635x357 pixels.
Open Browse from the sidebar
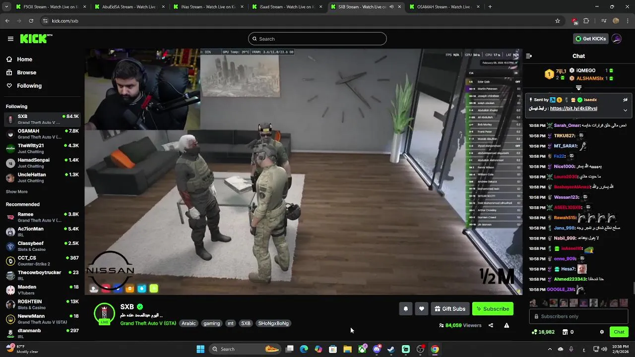pos(27,72)
